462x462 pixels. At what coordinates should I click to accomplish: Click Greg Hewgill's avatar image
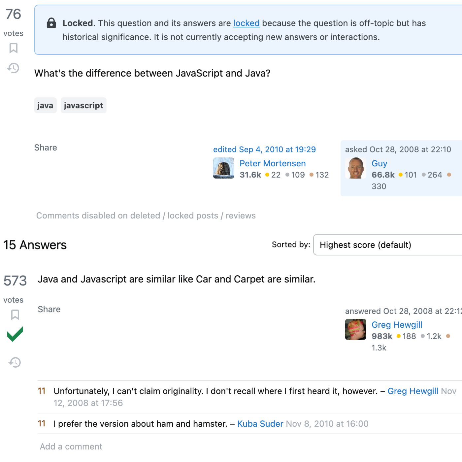pyautogui.click(x=356, y=329)
